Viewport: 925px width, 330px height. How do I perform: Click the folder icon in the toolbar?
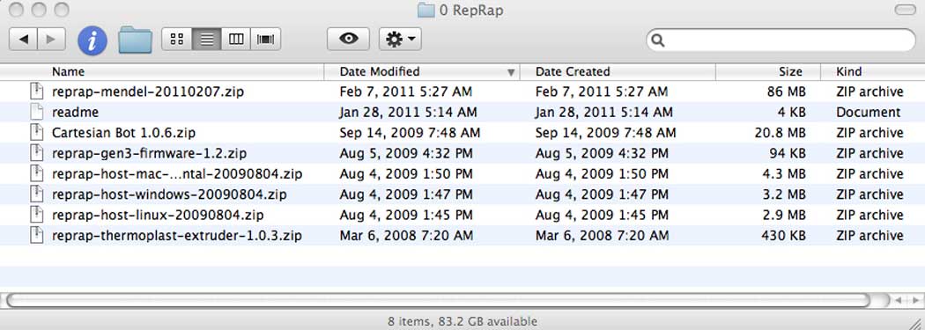[x=135, y=40]
